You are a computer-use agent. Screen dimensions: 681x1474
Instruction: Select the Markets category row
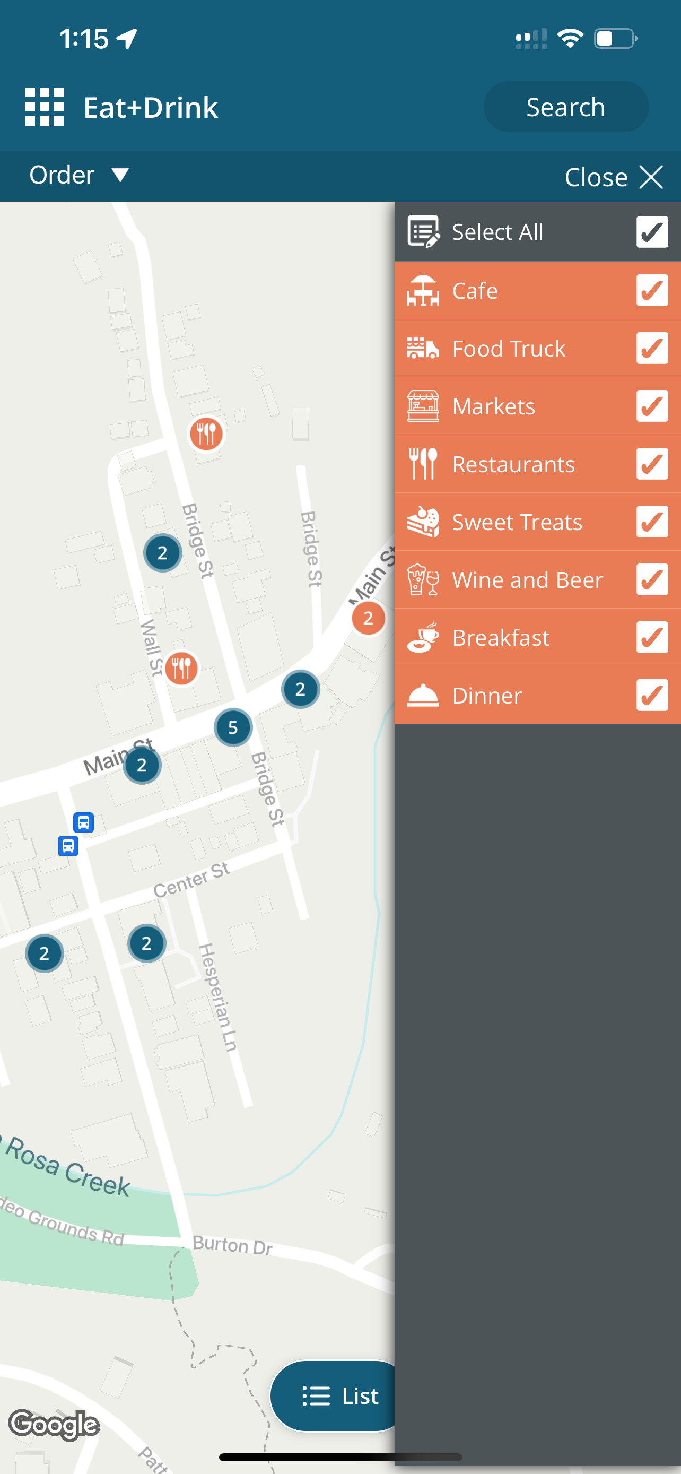[537, 406]
